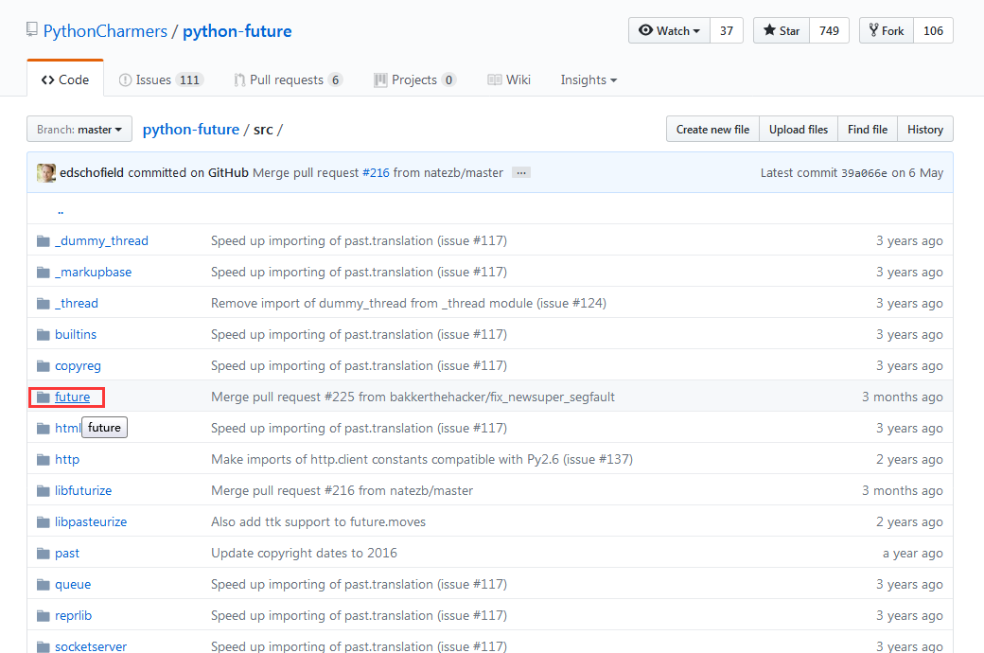
Task: Open the Pull requests tab
Action: (288, 79)
